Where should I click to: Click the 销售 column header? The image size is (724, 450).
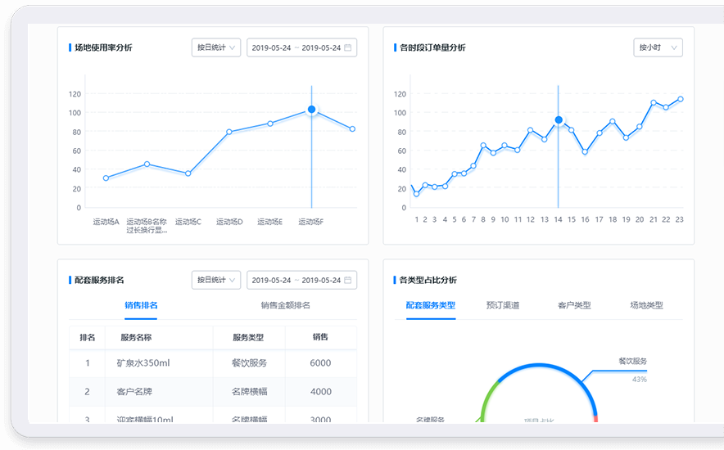click(x=320, y=337)
